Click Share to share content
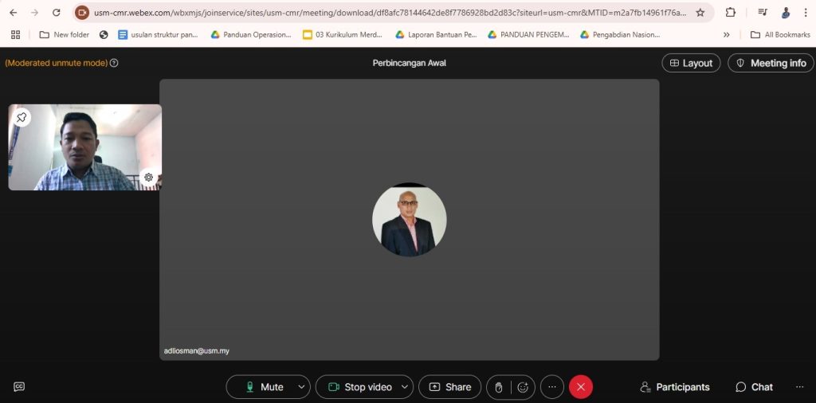Screen dimensions: 816x403 [x=449, y=387]
